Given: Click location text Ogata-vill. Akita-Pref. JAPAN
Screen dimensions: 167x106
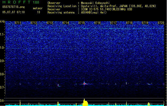Looking at the screenshot, I should coord(104,6).
